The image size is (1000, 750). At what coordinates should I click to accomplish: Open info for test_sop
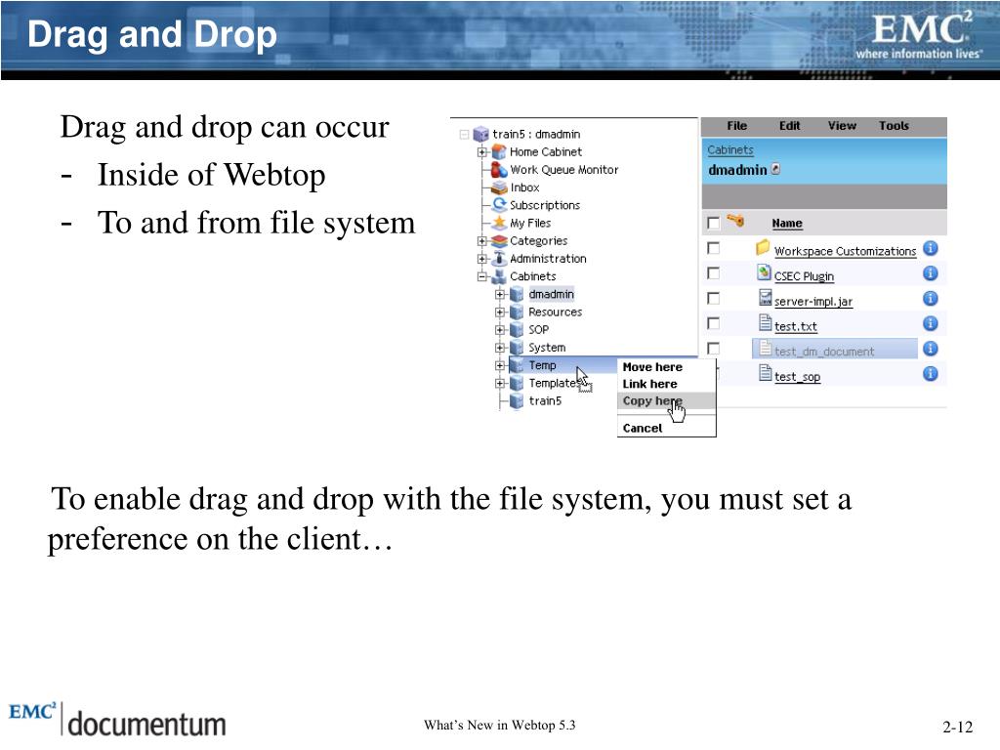pyautogui.click(x=931, y=373)
